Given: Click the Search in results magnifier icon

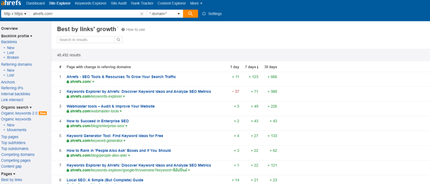Looking at the screenshot, I should (x=118, y=40).
